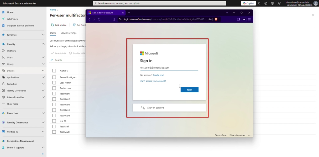Viewport: 319px width, 157px height.
Task: Click the Brave shields icon
Action: point(216,19)
